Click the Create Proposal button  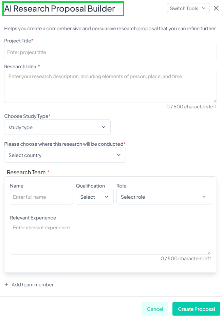pyautogui.click(x=196, y=309)
